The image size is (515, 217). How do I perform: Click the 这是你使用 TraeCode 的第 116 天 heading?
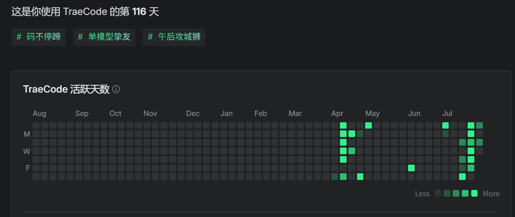click(85, 12)
